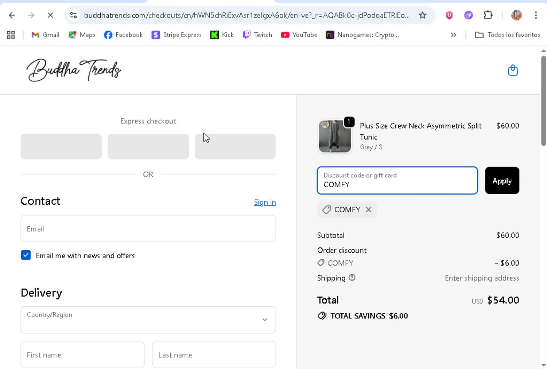Image resolution: width=547 pixels, height=369 pixels.
Task: Click the total $54.00 amount
Action: click(x=503, y=300)
